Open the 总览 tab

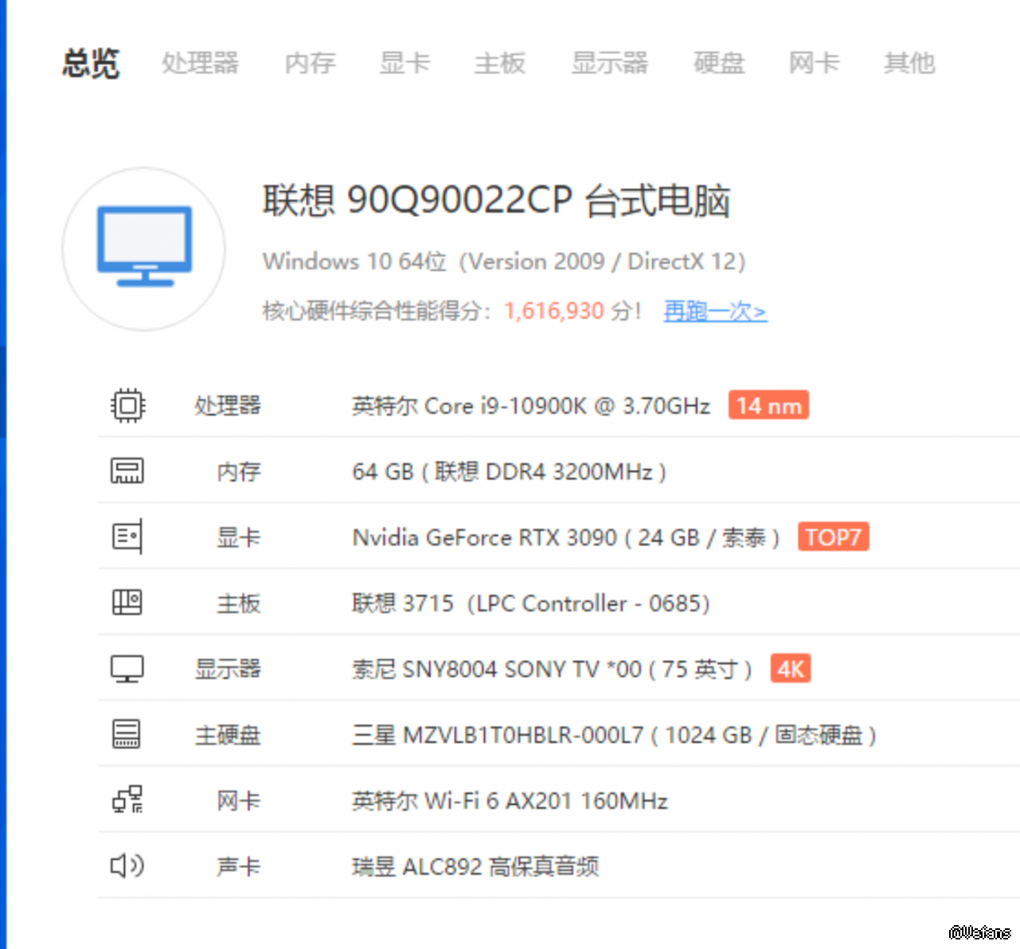91,63
